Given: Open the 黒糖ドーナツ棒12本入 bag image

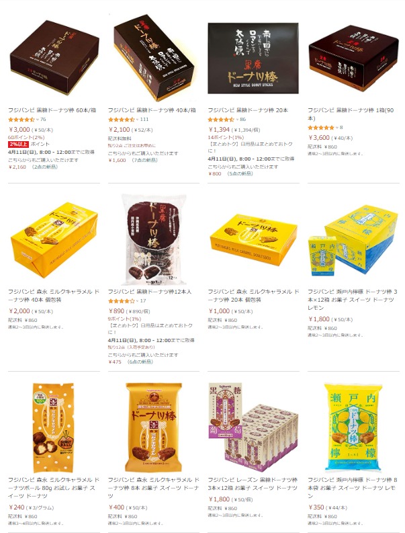Looking at the screenshot, I should coord(154,239).
